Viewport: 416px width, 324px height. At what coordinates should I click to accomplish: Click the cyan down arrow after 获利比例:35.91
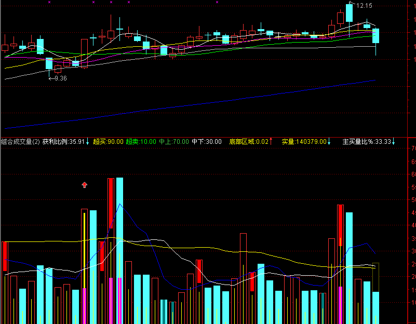[x=88, y=142]
